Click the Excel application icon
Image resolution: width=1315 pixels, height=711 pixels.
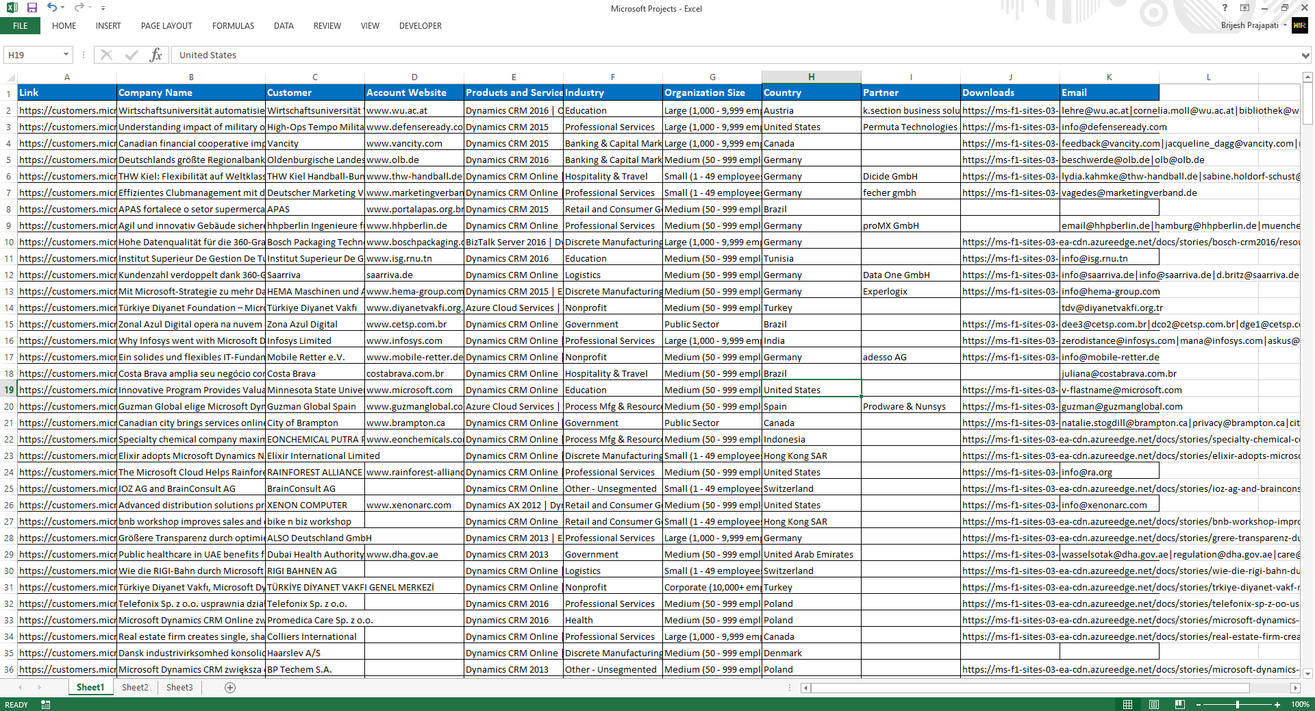[x=12, y=8]
